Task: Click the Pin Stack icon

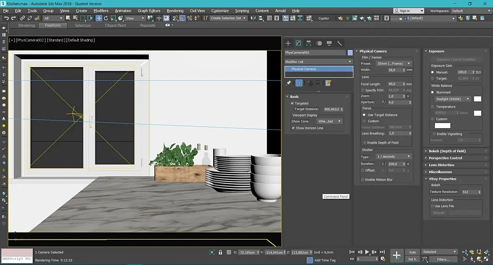Action: (x=288, y=83)
